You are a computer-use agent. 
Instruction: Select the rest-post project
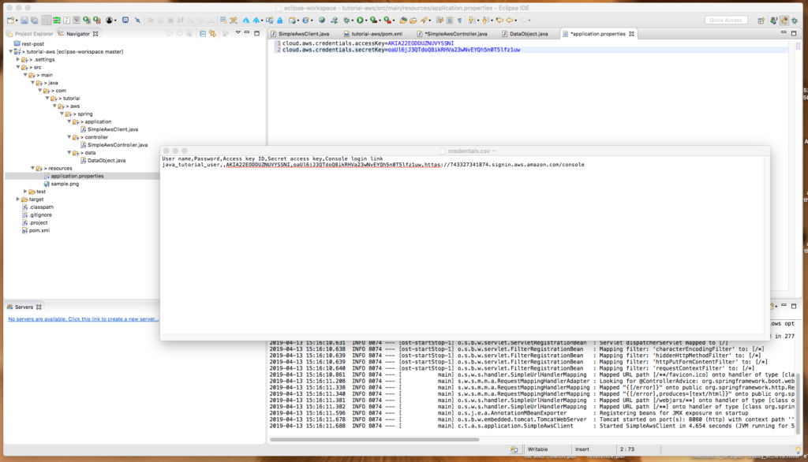pos(32,44)
